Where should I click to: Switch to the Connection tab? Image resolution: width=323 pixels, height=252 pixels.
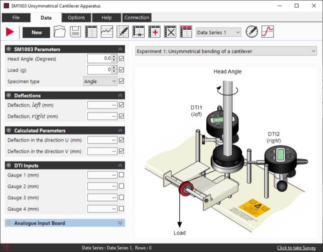137,17
